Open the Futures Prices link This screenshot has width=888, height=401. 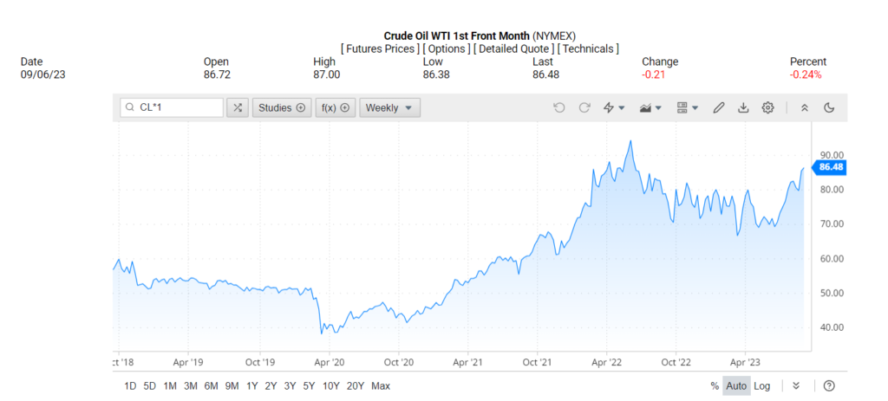click(x=380, y=49)
